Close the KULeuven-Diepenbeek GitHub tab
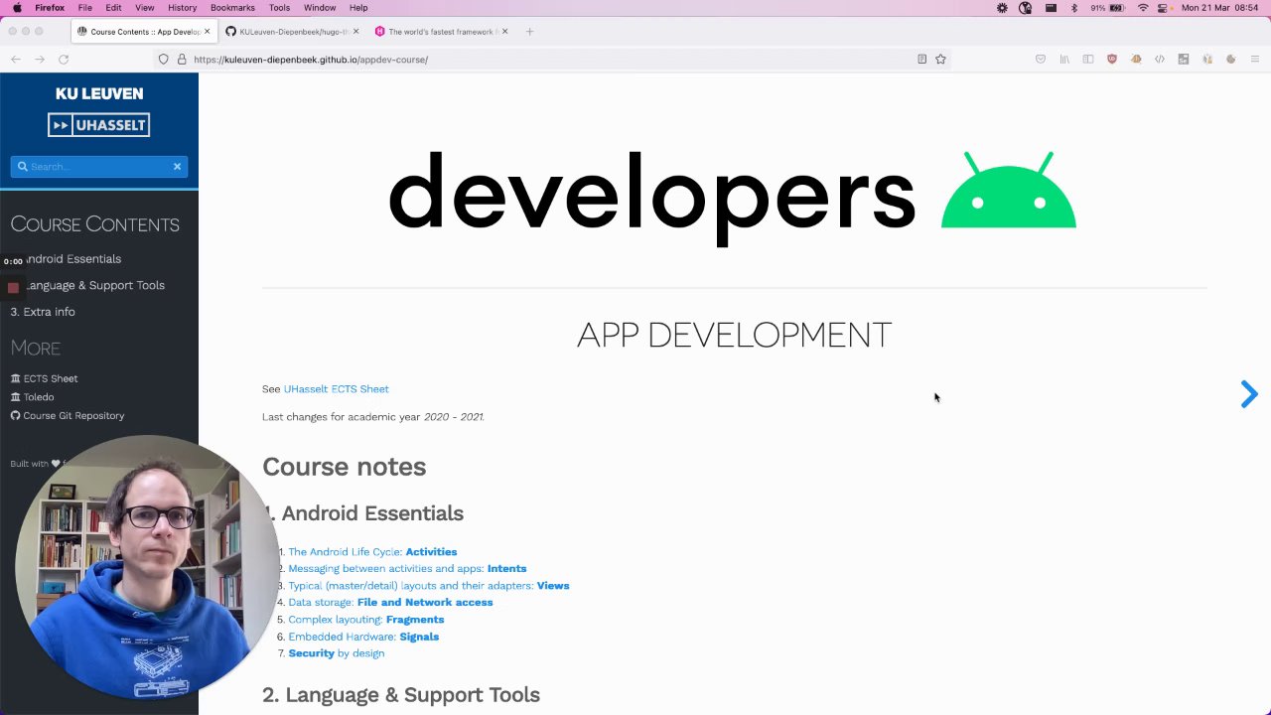Screen dimensions: 1271x715 (355, 32)
